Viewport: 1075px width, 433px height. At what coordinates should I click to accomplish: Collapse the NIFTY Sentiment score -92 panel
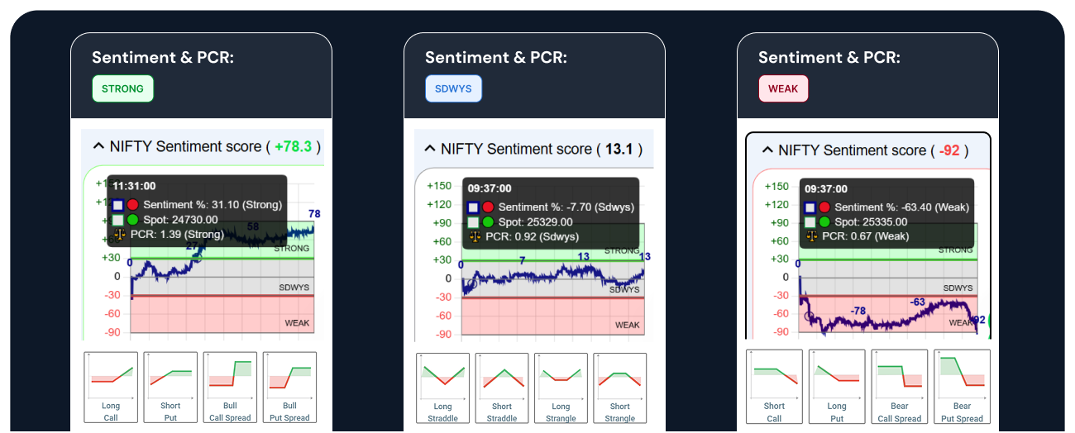pyautogui.click(x=767, y=150)
